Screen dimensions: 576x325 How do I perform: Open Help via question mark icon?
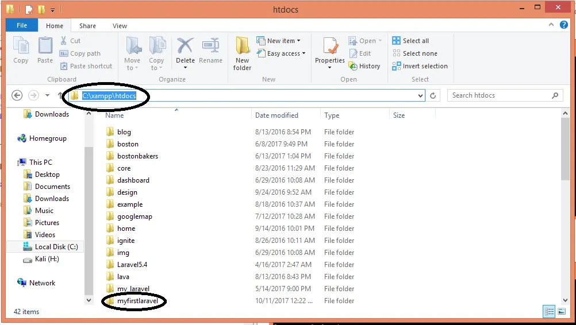[564, 25]
